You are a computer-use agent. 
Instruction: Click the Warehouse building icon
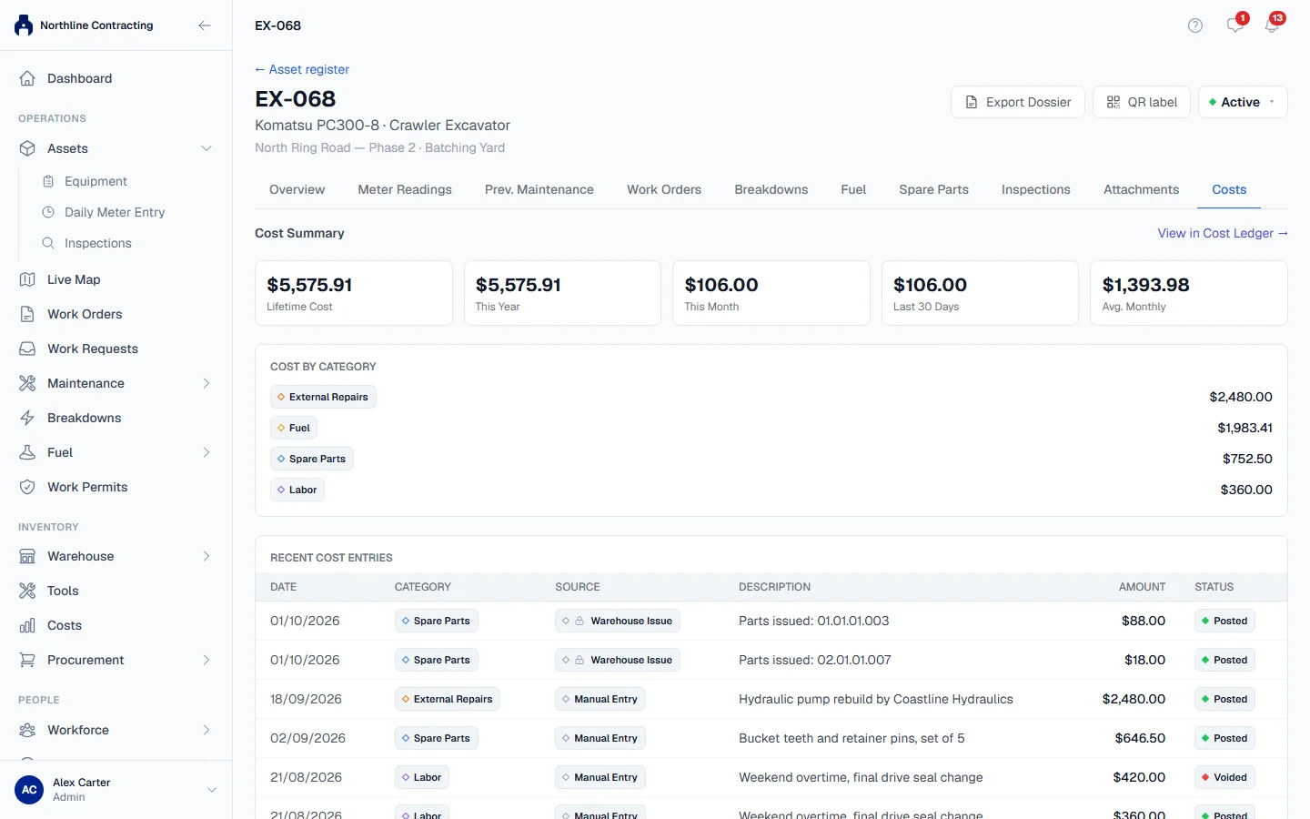[x=27, y=556]
